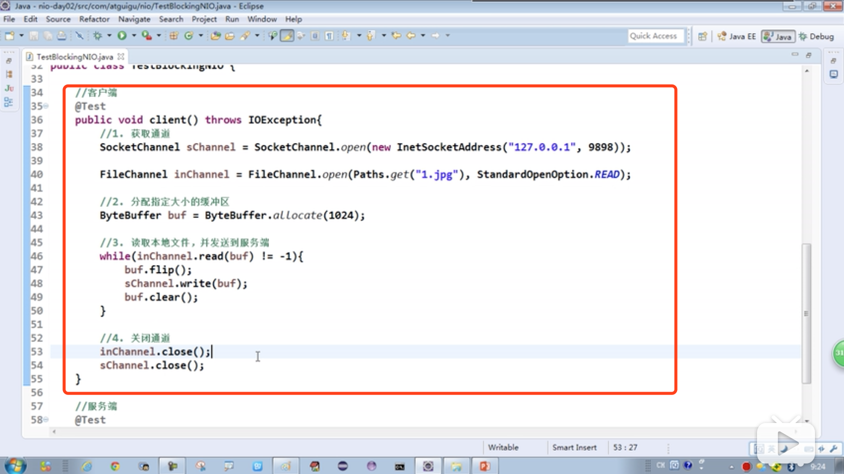Navigate Back with the yellow left arrow

point(411,35)
